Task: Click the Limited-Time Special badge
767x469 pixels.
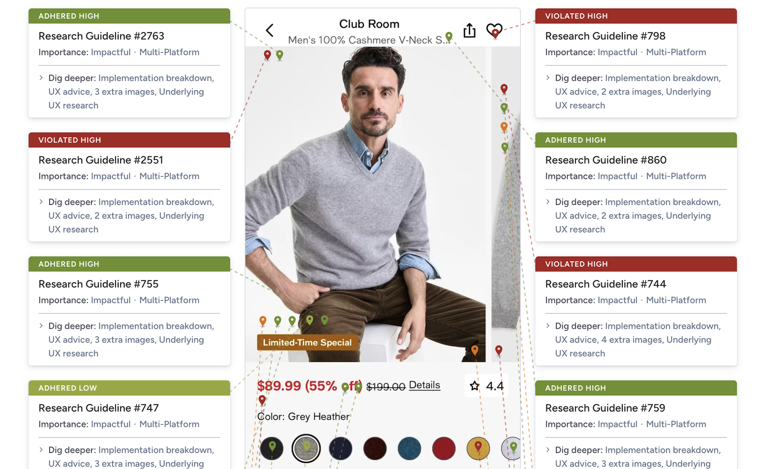Action: (307, 343)
